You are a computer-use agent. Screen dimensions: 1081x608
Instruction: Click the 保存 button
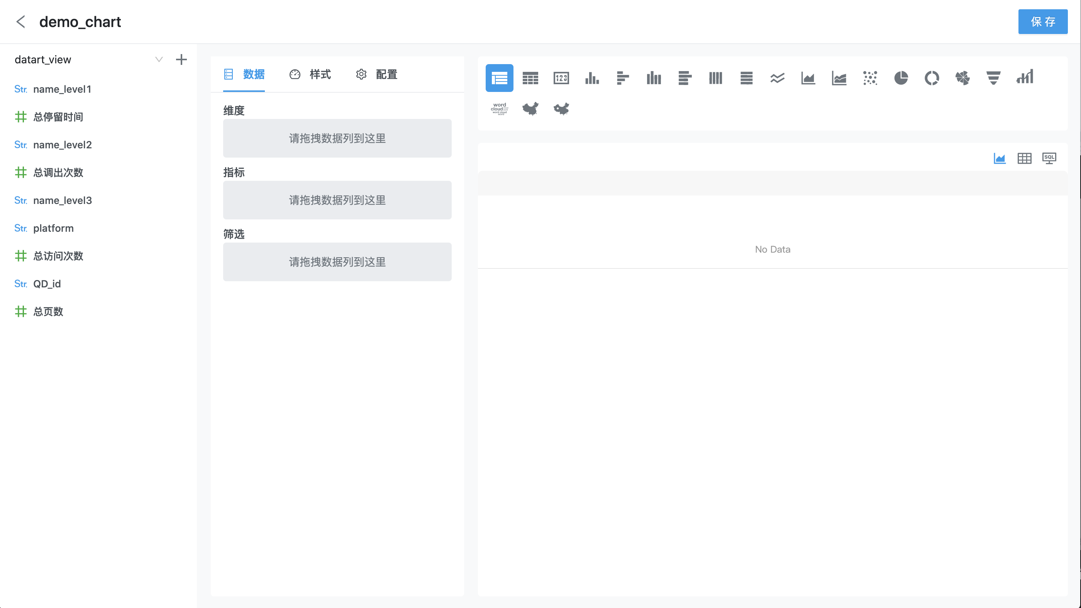[1042, 21]
